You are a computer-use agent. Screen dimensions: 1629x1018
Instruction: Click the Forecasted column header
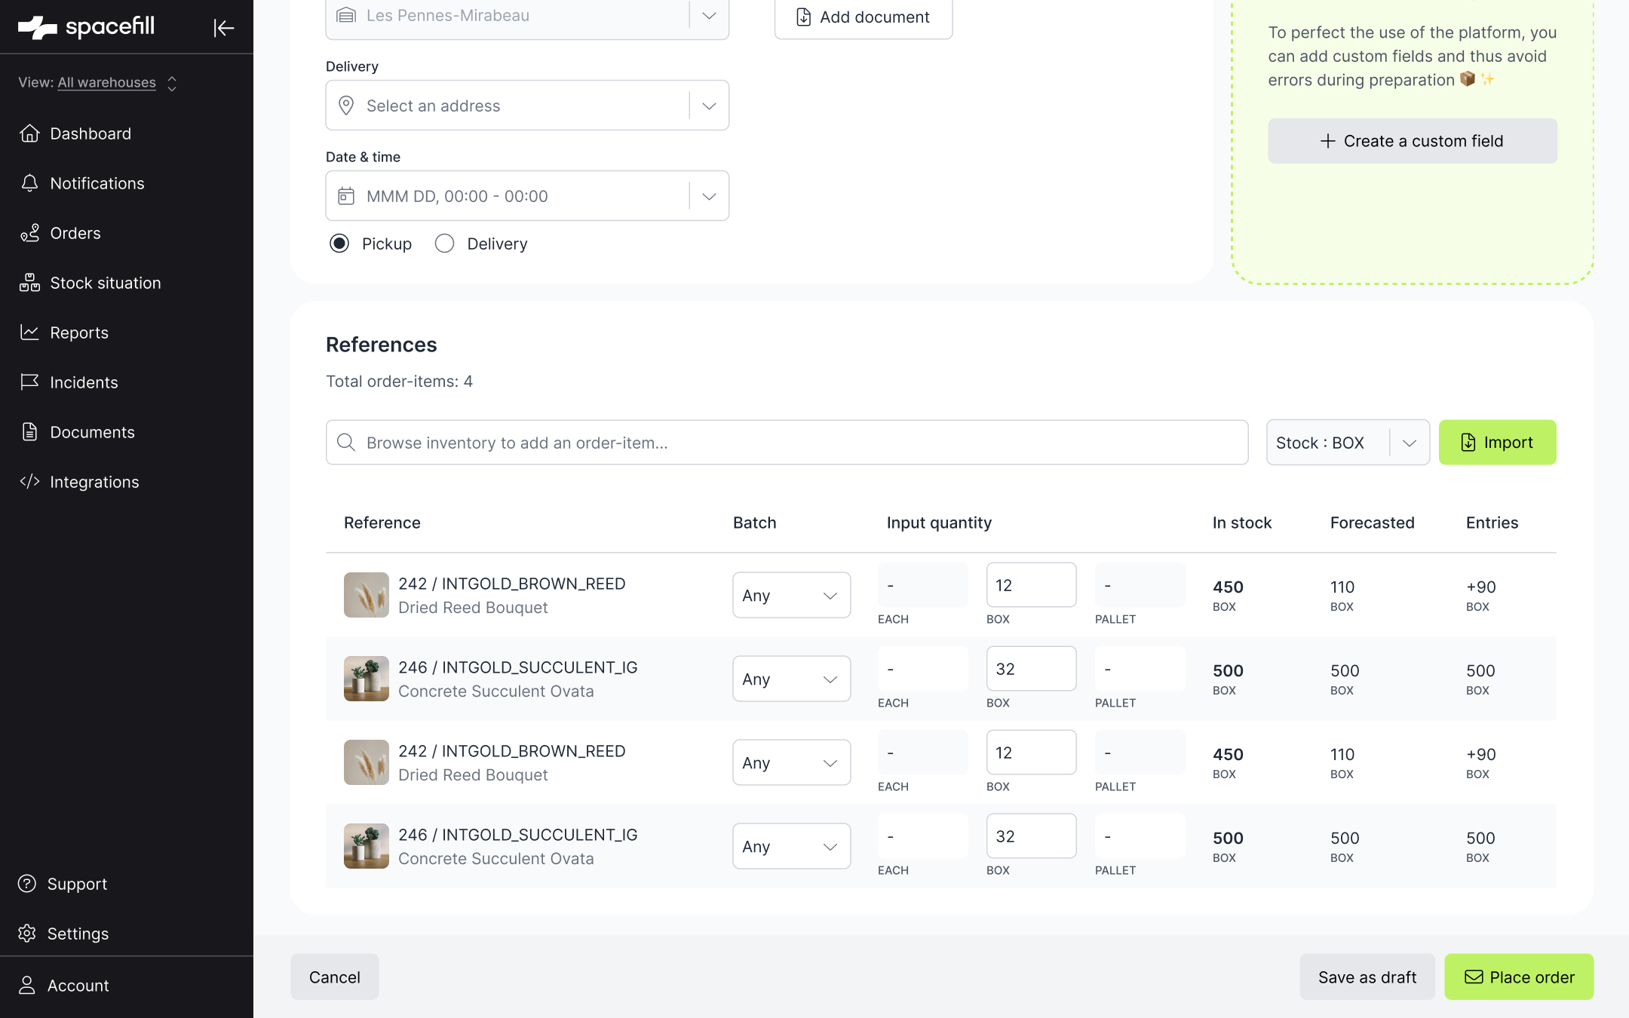point(1373,523)
